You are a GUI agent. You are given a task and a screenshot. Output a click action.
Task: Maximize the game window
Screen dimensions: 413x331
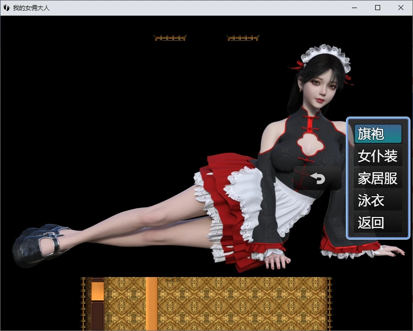[x=378, y=8]
